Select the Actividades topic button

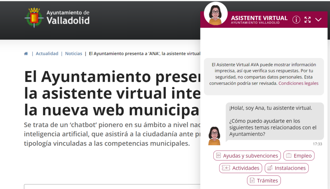point(240,168)
